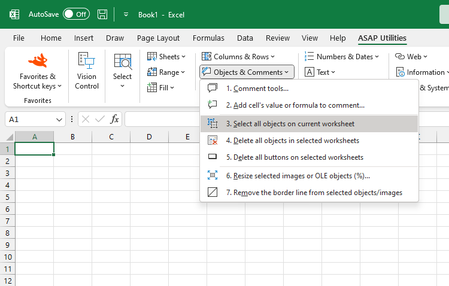Select row 5 header
This screenshot has width=449, height=286.
pyautogui.click(x=7, y=197)
